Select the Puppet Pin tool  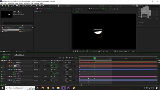(x=43, y=6)
